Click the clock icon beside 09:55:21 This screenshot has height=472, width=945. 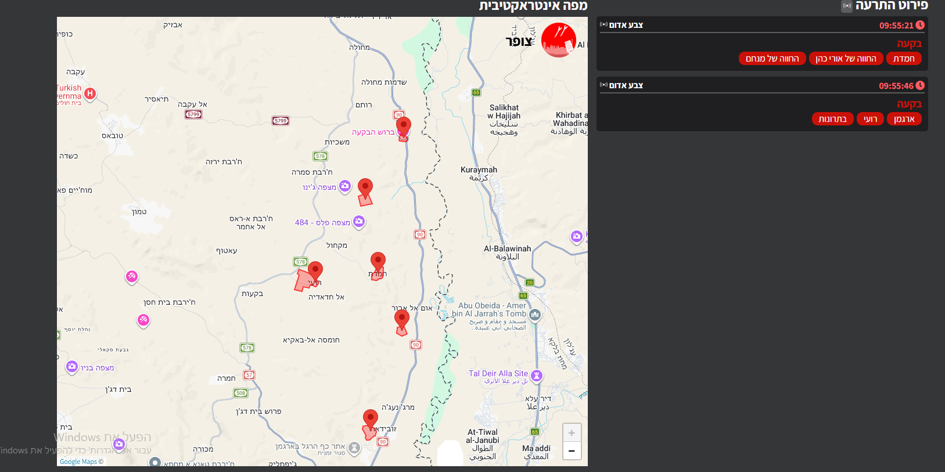tap(920, 25)
